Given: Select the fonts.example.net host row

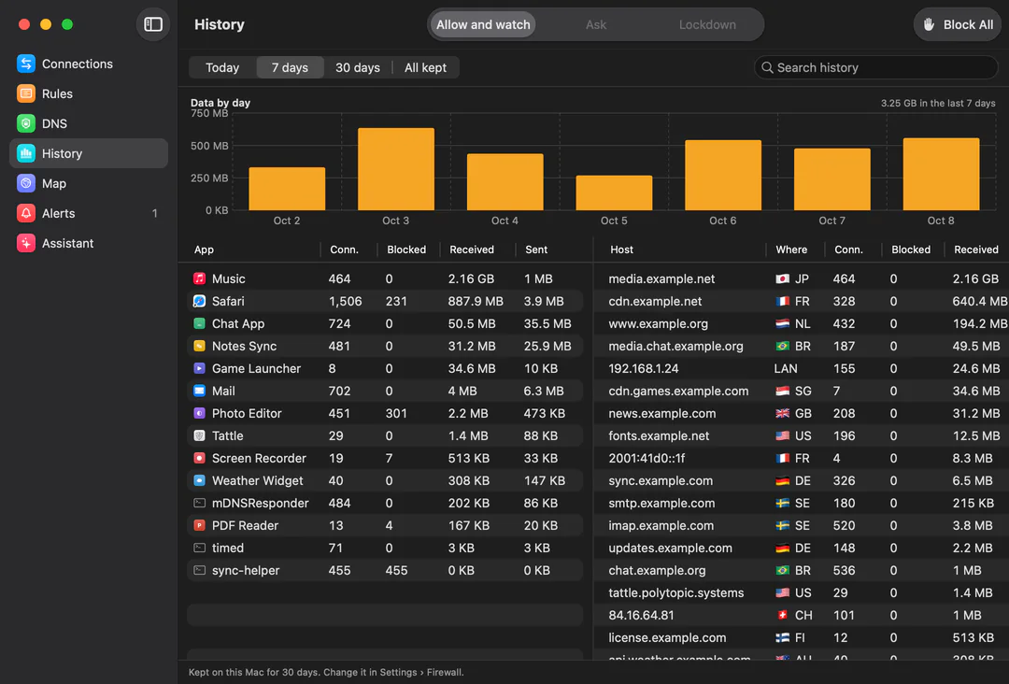Looking at the screenshot, I should 802,435.
